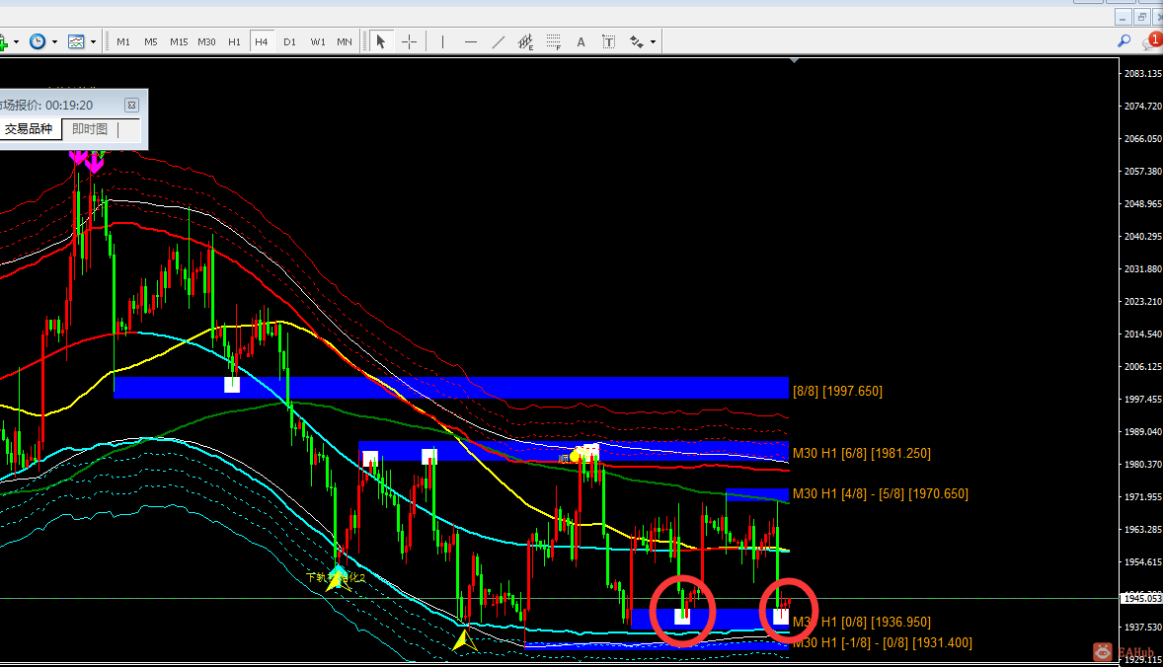Viewport: 1163px width, 667px height.
Task: Switch chart to MN timeframe
Action: (x=345, y=42)
